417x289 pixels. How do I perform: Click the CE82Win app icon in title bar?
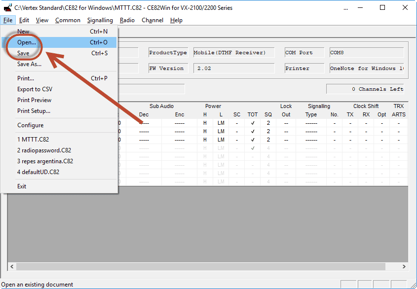click(x=7, y=8)
